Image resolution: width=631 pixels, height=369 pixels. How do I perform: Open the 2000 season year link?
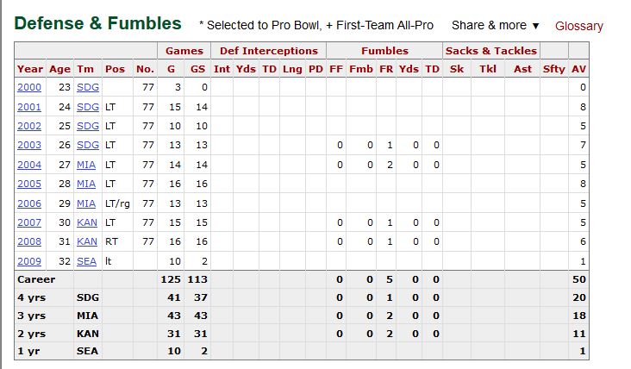29,87
